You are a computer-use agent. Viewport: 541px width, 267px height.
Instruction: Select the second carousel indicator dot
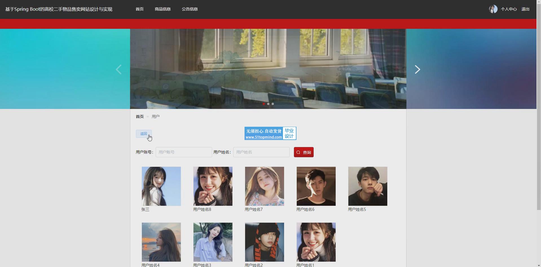tap(268, 104)
